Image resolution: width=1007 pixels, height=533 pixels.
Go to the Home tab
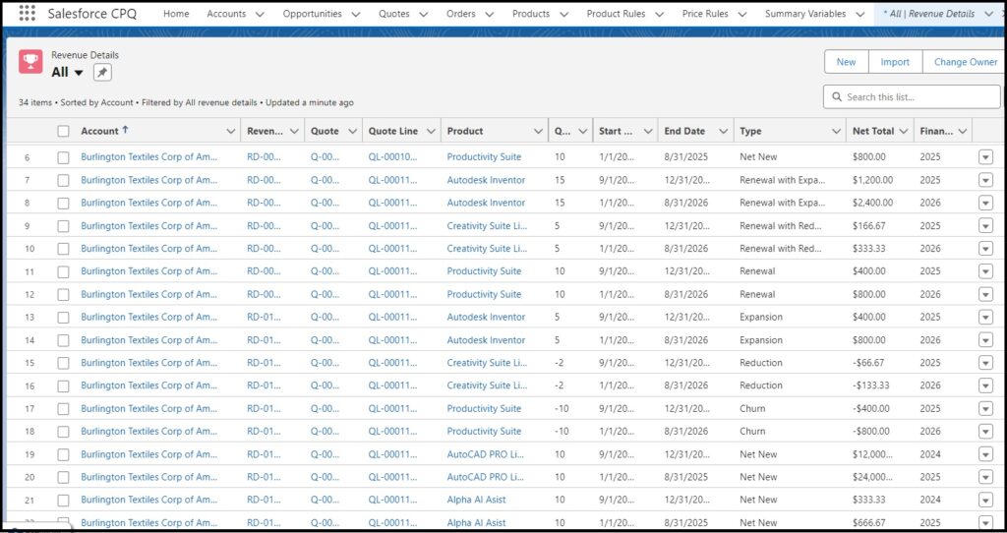point(176,14)
